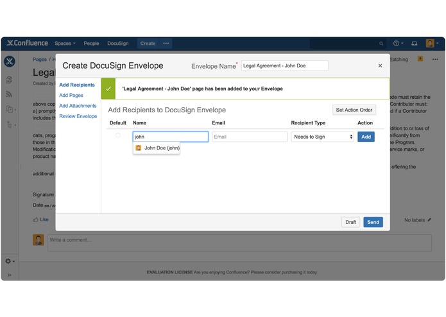Open the page tree sidebar icon
The image size is (446, 317).
(x=10, y=124)
